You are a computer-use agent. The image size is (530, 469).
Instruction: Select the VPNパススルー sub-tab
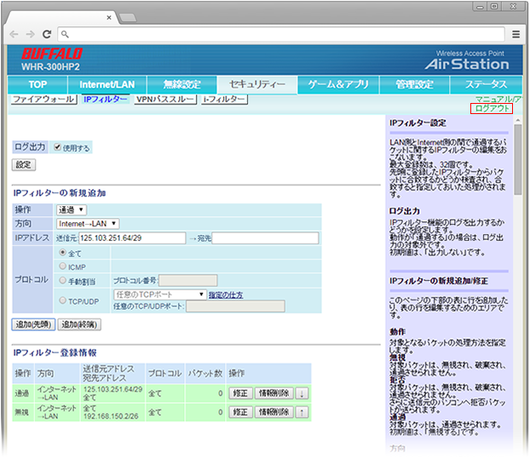[x=165, y=100]
